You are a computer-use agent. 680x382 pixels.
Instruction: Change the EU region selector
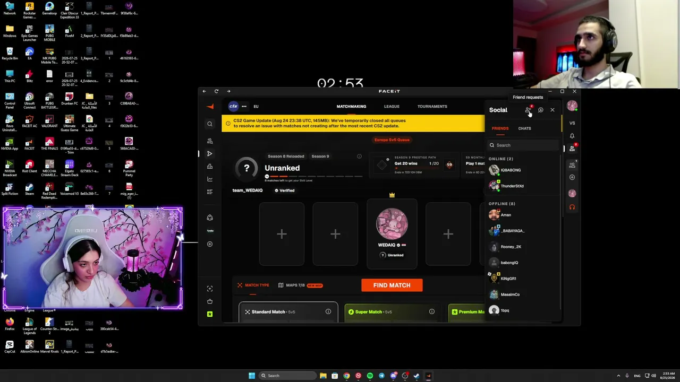256,107
